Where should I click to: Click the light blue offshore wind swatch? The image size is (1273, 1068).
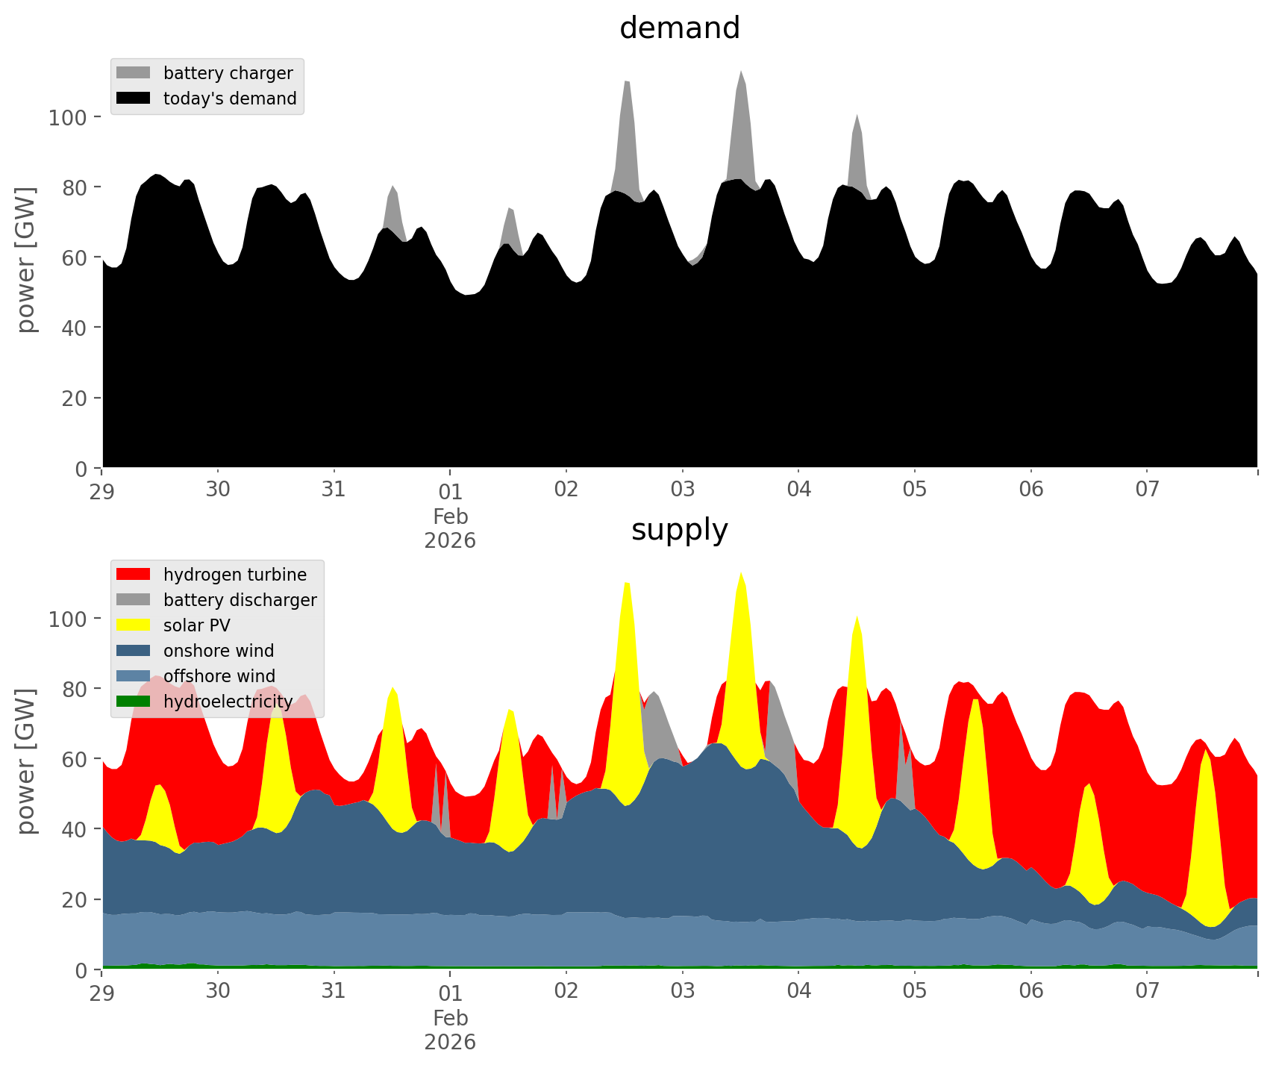(134, 676)
